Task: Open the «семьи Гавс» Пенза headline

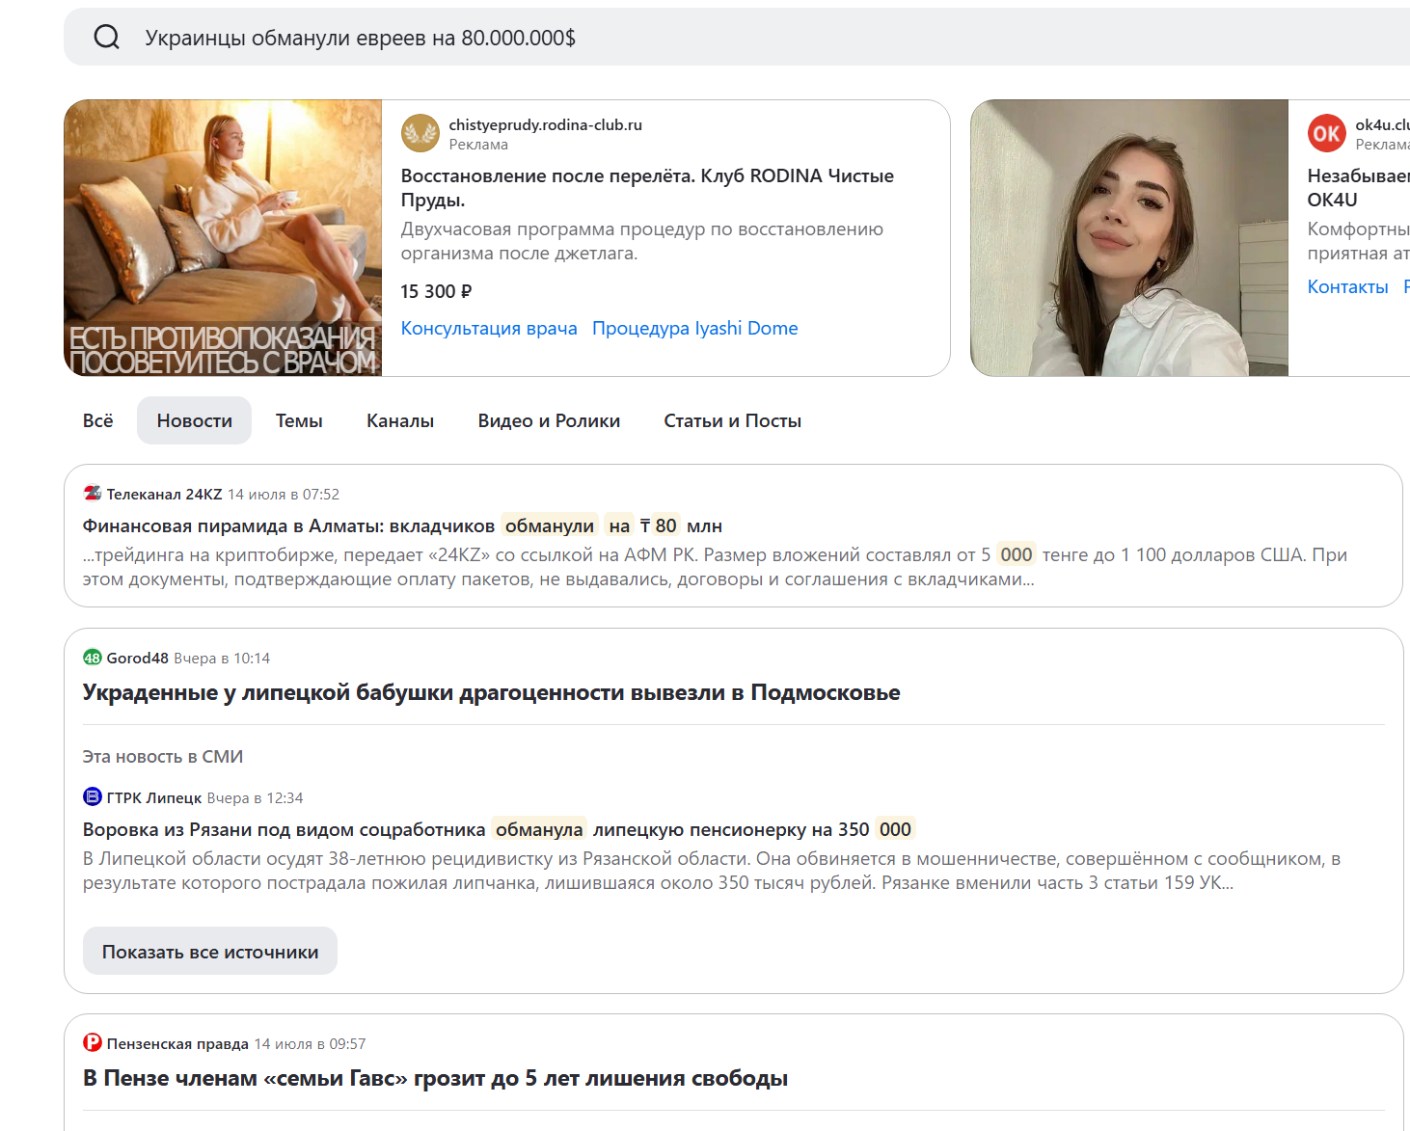Action: coord(435,1078)
